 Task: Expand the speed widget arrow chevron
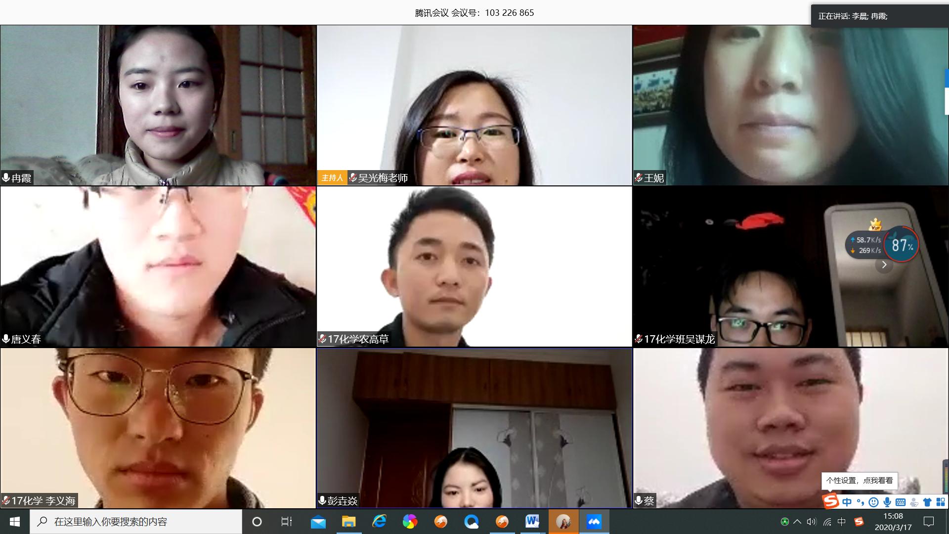(884, 265)
